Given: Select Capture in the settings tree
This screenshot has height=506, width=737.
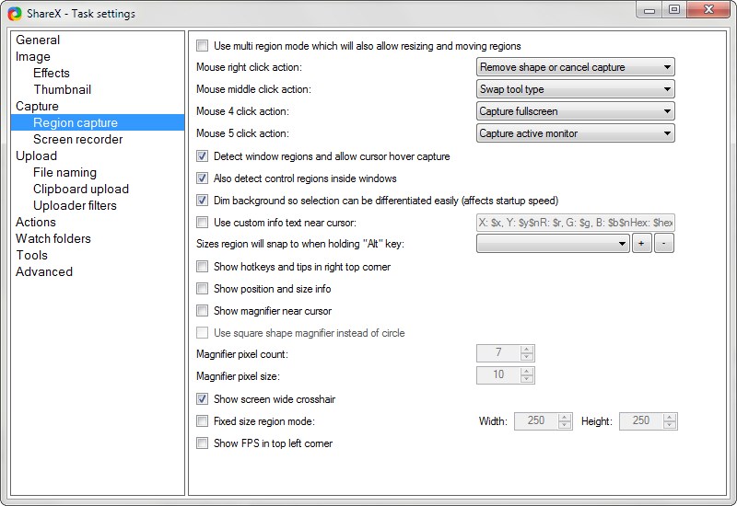Looking at the screenshot, I should tap(37, 106).
